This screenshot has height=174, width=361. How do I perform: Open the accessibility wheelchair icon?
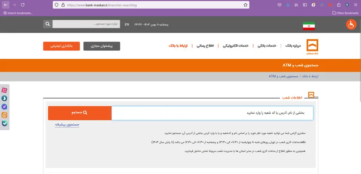(351, 24)
